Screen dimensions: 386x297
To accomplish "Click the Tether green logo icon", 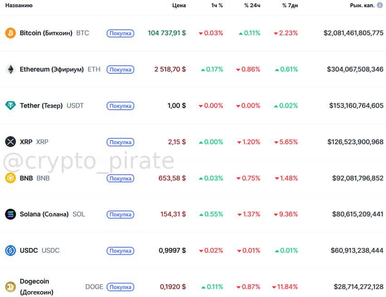I will point(10,105).
